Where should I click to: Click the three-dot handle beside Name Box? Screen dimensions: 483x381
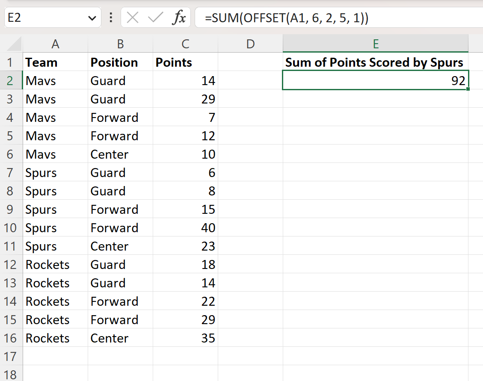tap(111, 18)
